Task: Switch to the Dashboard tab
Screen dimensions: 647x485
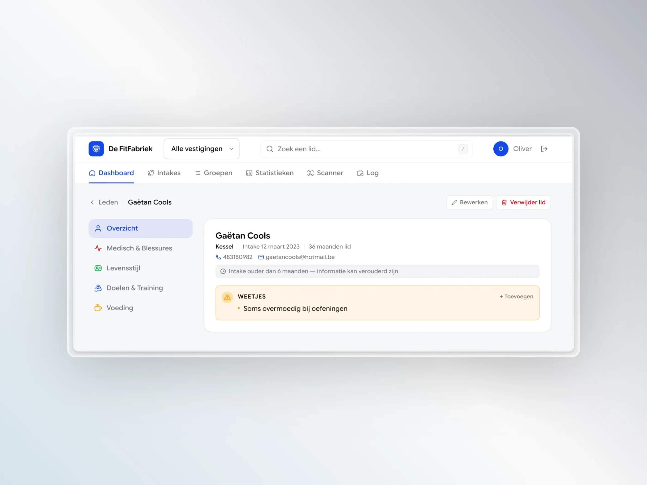Action: (111, 173)
